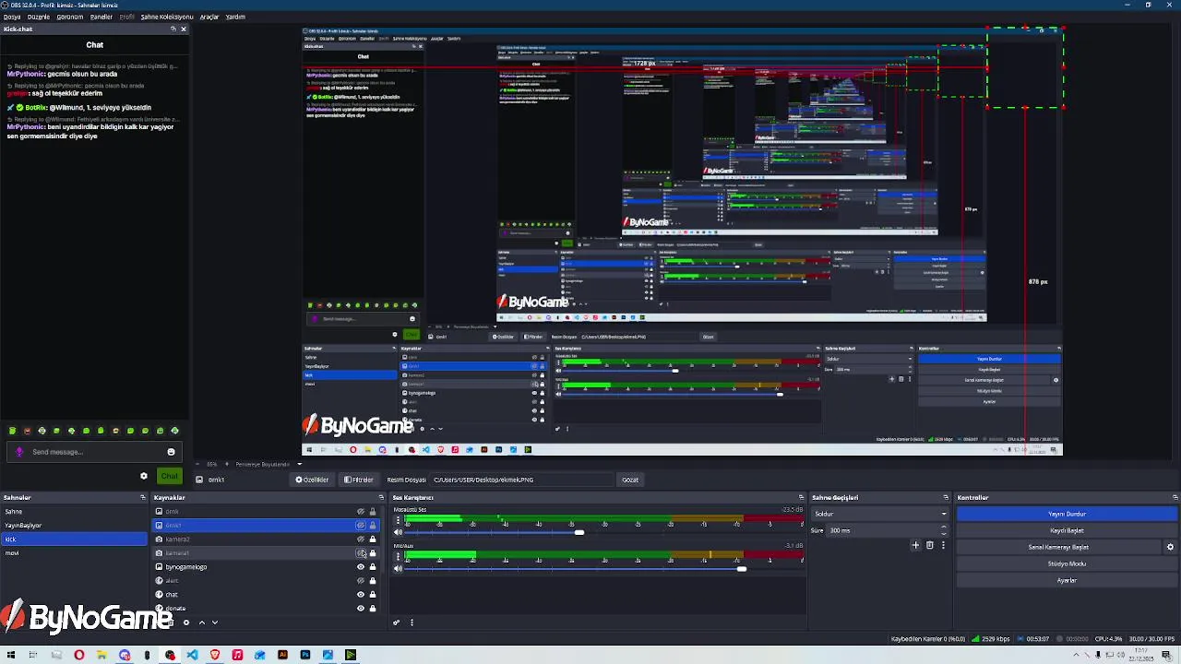
Task: Open Visual Studio Code from the taskbar
Action: (192, 655)
